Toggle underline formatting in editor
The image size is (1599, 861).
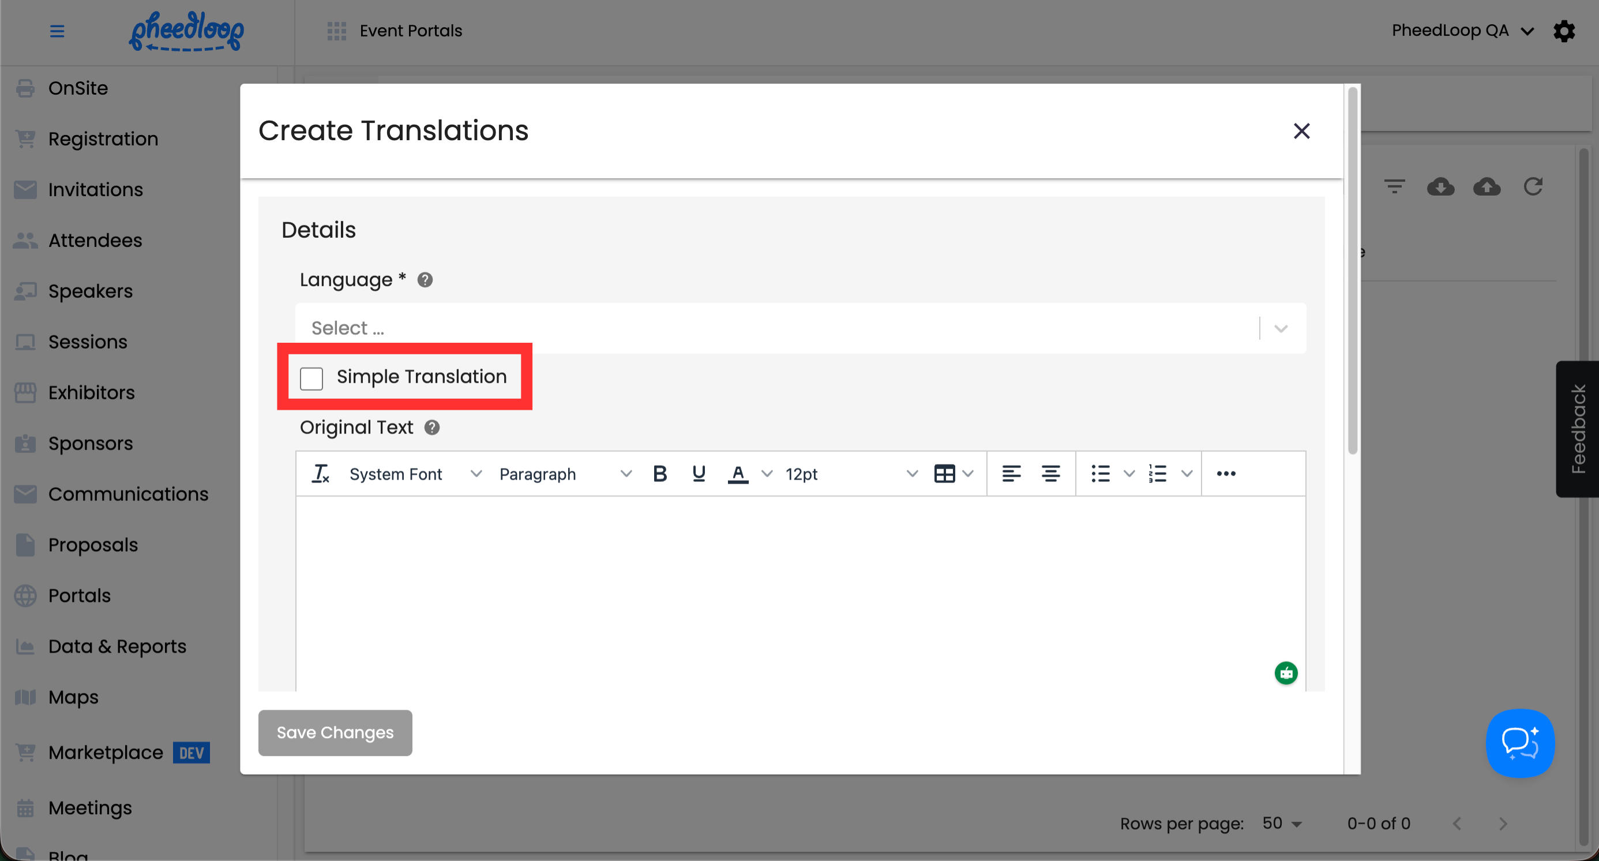tap(699, 474)
